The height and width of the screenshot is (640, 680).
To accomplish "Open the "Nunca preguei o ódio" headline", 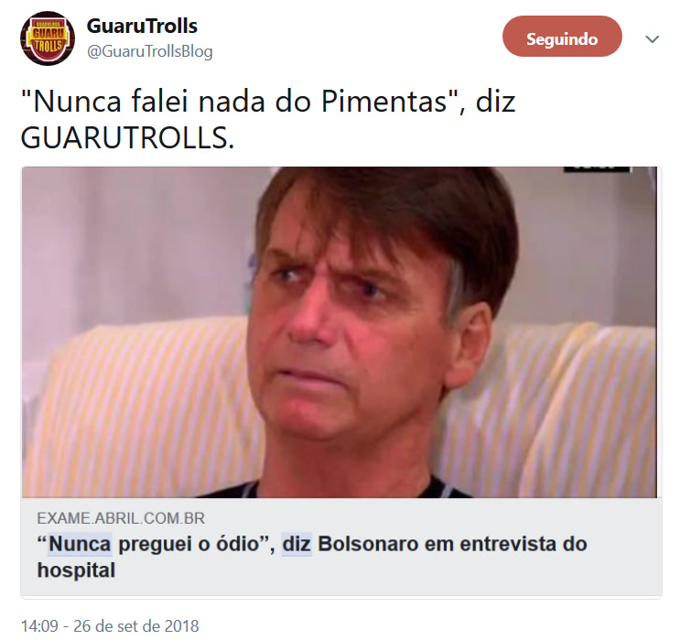I will [312, 557].
